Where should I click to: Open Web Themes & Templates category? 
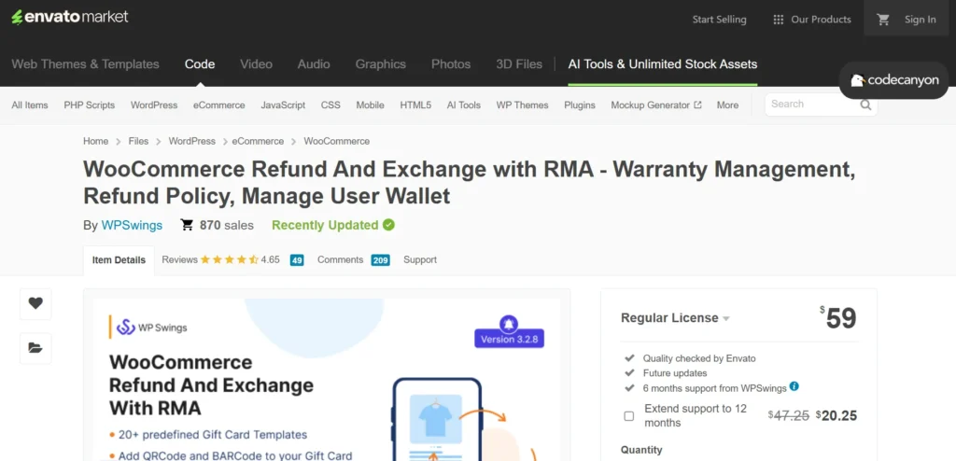pyautogui.click(x=85, y=64)
